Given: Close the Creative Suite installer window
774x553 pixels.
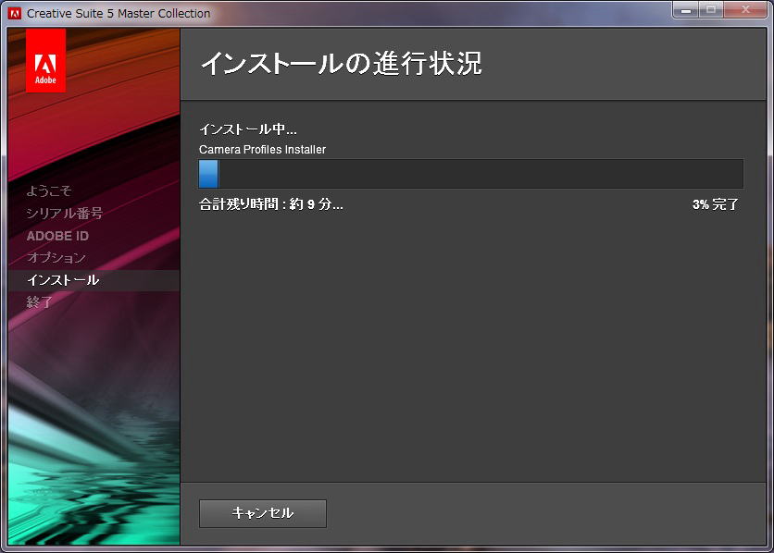Looking at the screenshot, I should click(746, 9).
